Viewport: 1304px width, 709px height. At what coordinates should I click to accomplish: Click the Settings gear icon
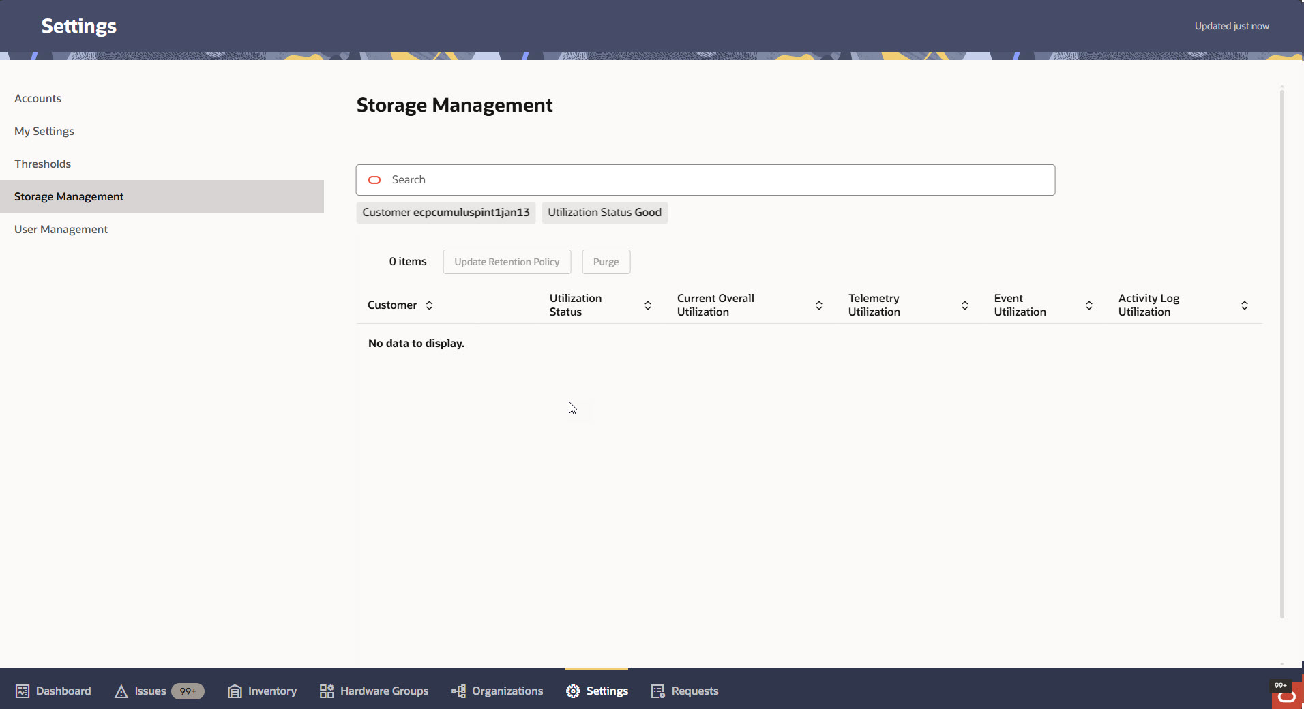pos(573,691)
